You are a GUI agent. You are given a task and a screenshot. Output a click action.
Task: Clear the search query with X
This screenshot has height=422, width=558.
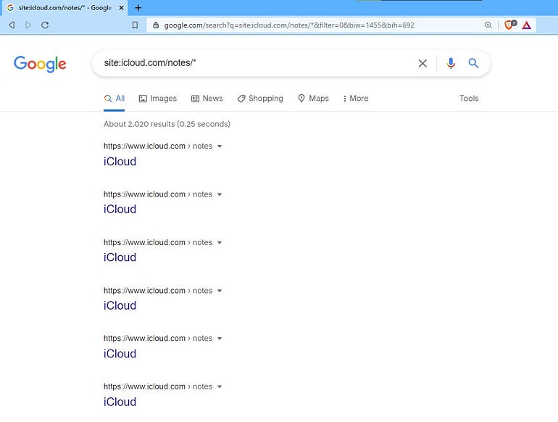click(422, 63)
